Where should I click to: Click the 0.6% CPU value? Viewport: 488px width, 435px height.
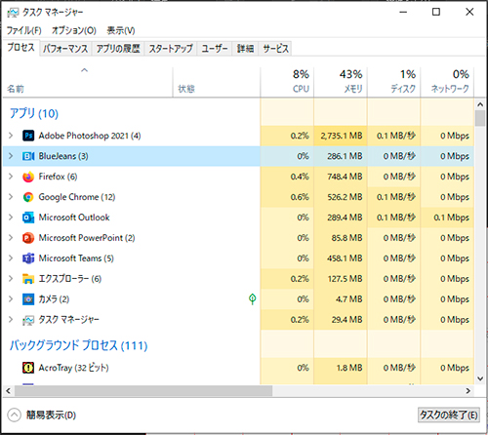point(300,197)
